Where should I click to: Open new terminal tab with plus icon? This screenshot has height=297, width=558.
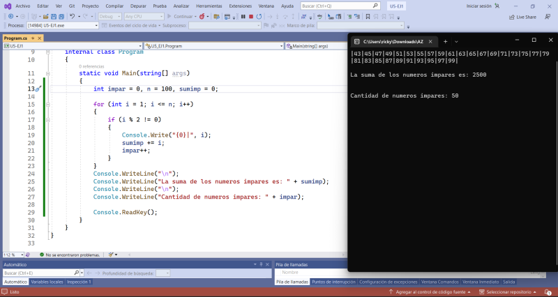445,40
